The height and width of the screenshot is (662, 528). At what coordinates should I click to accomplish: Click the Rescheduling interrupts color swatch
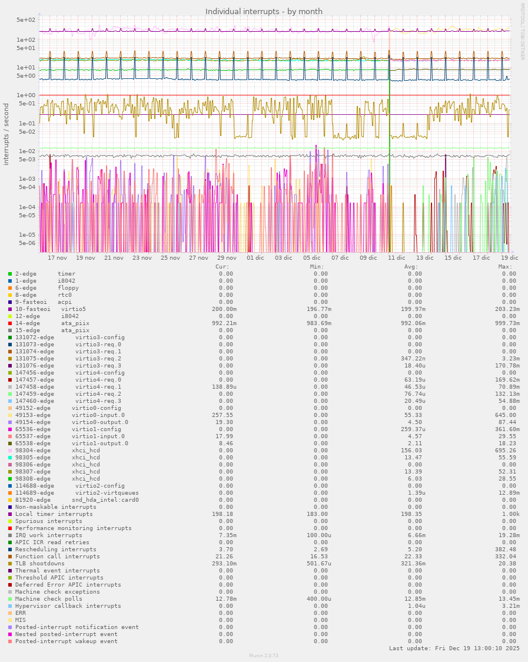[x=10, y=550]
